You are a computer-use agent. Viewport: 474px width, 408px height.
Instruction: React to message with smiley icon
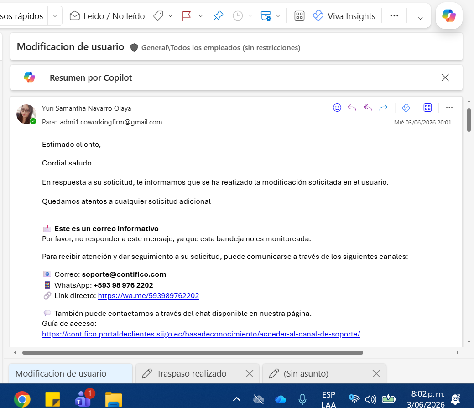click(337, 108)
